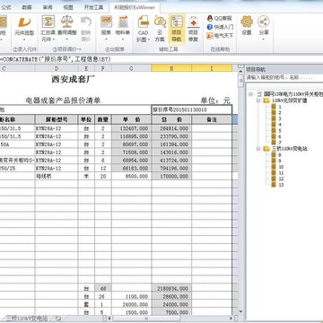Select column header D
Screen dimensions: 323x323
point(57,68)
